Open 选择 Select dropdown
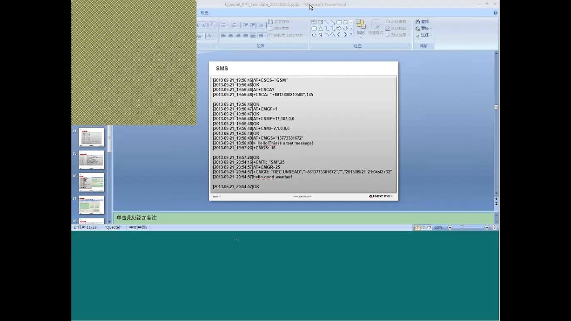Viewport: 571px width, 321px height. [x=423, y=35]
